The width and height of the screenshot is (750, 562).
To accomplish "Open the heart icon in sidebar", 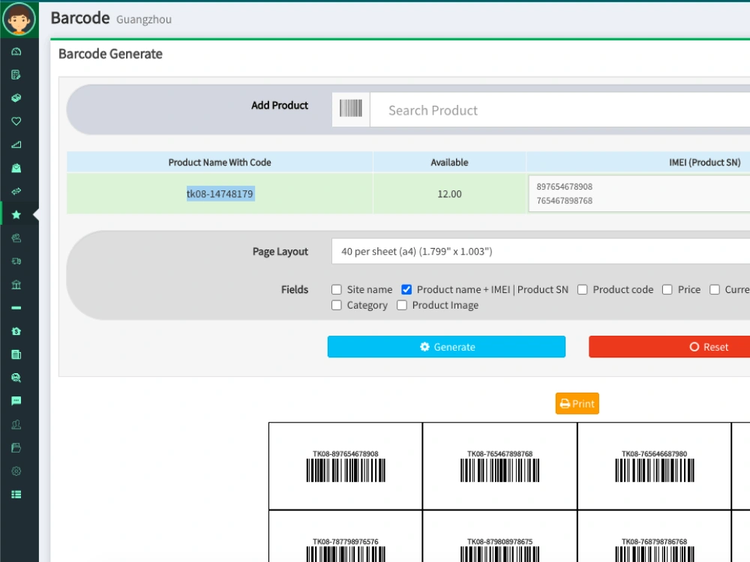I will click(16, 121).
